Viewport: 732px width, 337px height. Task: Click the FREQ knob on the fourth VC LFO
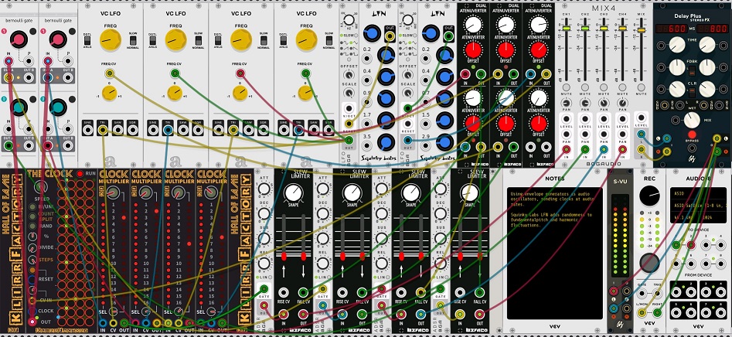click(x=306, y=40)
